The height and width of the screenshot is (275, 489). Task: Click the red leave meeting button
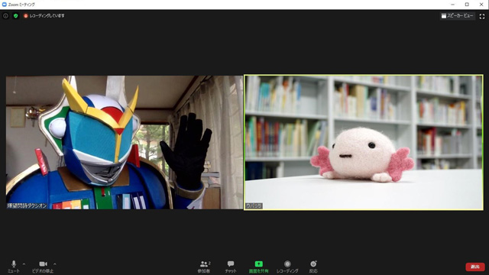[475, 267]
